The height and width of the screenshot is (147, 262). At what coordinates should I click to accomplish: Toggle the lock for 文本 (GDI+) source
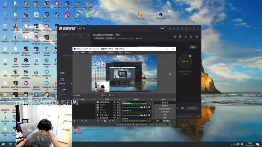(x=118, y=115)
